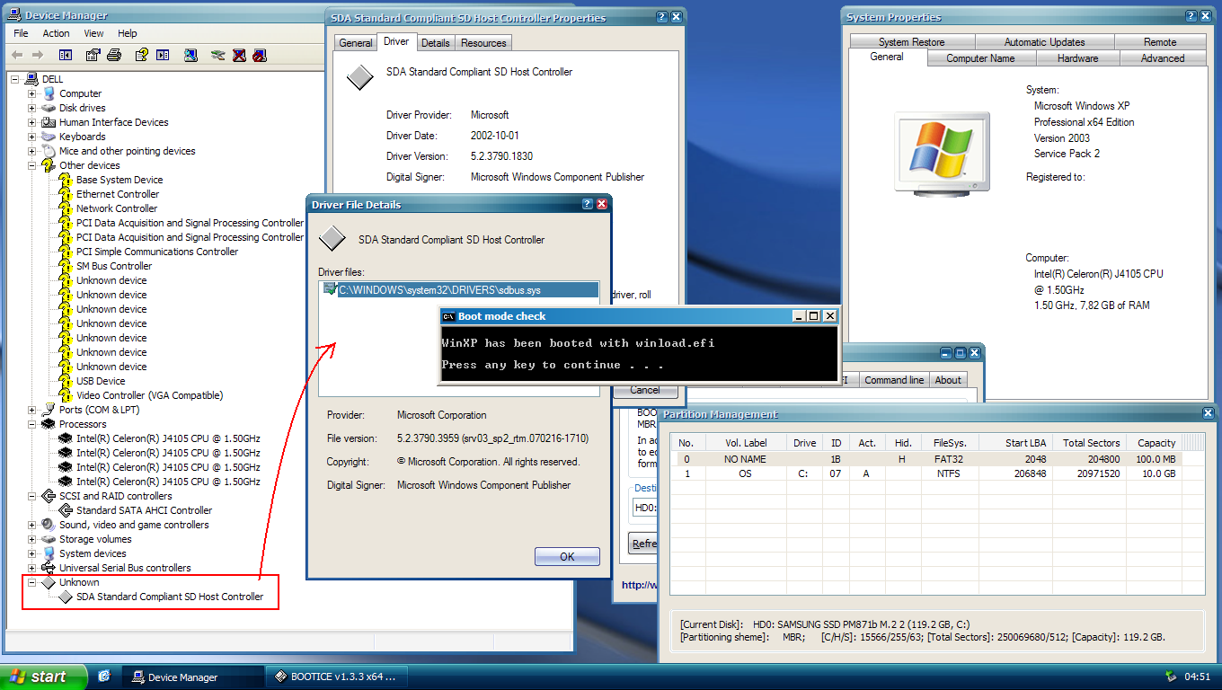Expand the System devices node
The width and height of the screenshot is (1222, 690).
tap(31, 553)
